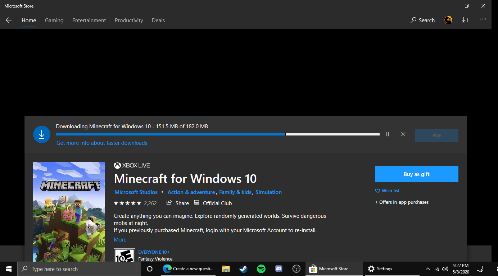Add Minecraft to Wish list

(x=387, y=191)
